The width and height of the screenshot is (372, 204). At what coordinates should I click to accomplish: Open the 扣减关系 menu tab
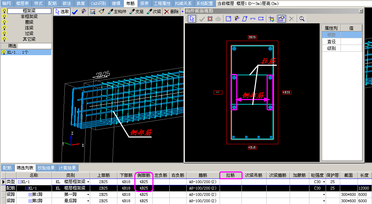point(183,4)
